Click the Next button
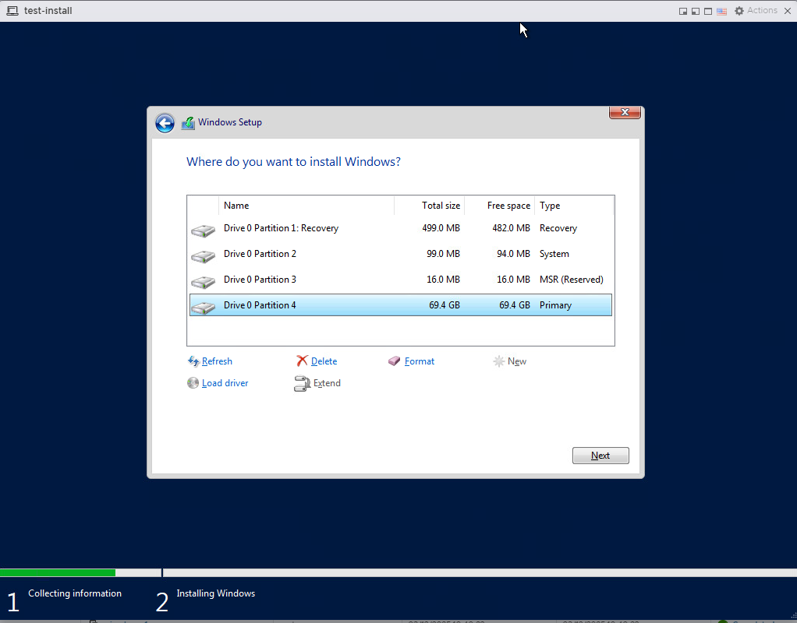 600,456
